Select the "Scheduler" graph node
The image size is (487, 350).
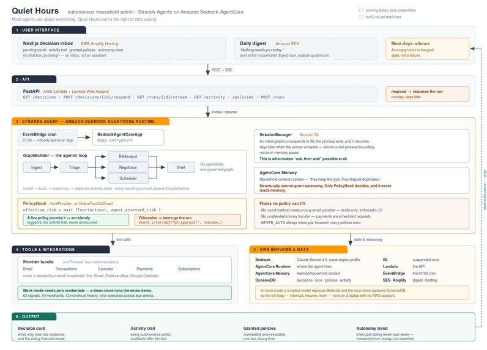click(128, 178)
